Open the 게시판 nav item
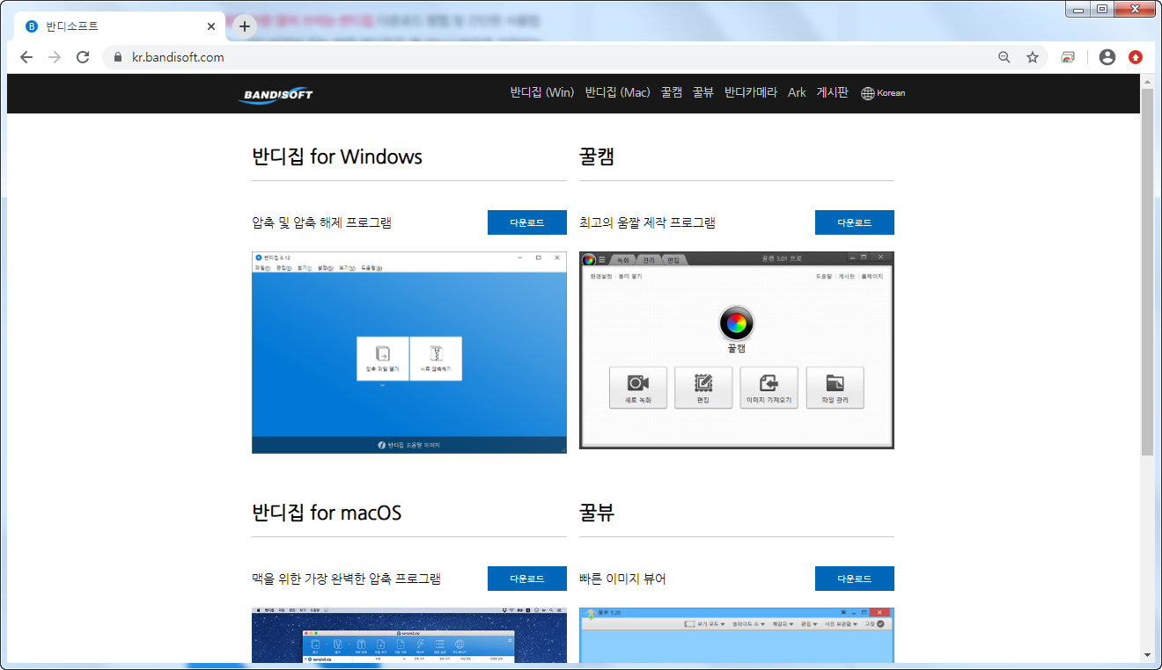 tap(832, 92)
